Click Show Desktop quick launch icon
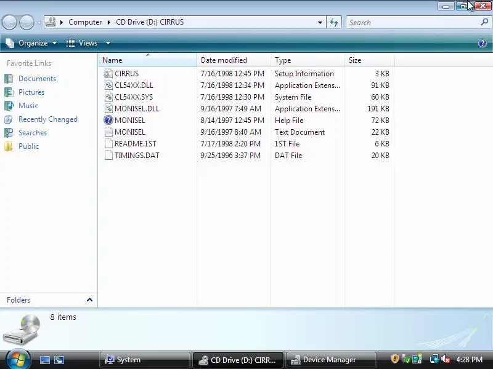 [44, 360]
